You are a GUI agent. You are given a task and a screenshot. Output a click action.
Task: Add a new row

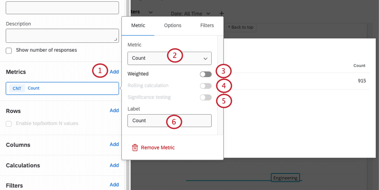point(114,111)
